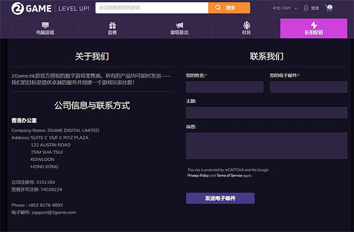This screenshot has width=354, height=232.
Task: Open the 电脑游戏 menu item
Action: [45, 28]
